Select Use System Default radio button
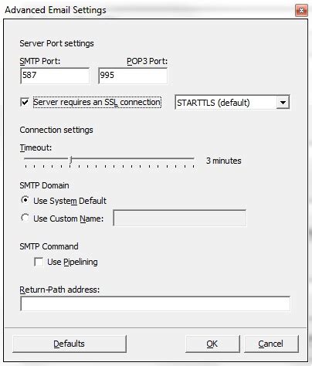Viewport: 312px width, 366px height. click(x=25, y=200)
